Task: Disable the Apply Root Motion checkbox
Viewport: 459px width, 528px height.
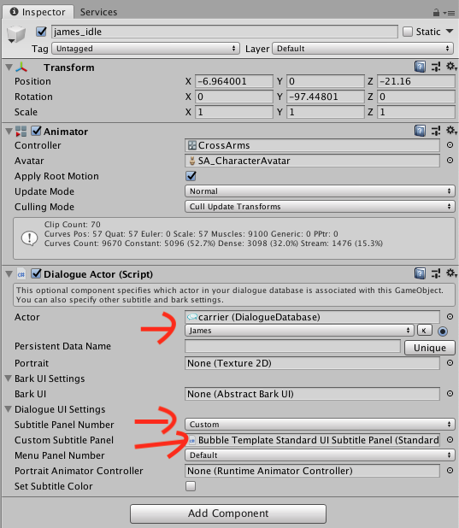Action: tap(191, 176)
